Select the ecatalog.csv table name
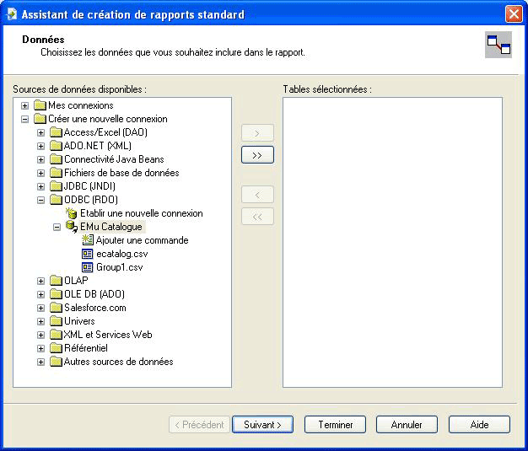The height and width of the screenshot is (451, 528). point(122,254)
